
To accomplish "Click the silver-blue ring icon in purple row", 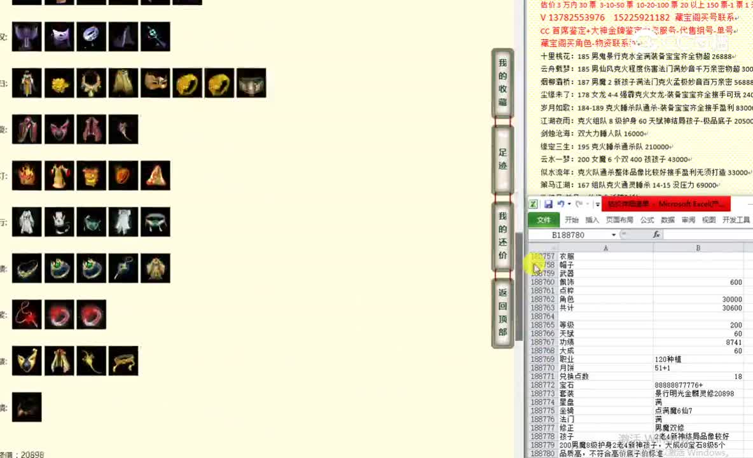I will click(91, 36).
